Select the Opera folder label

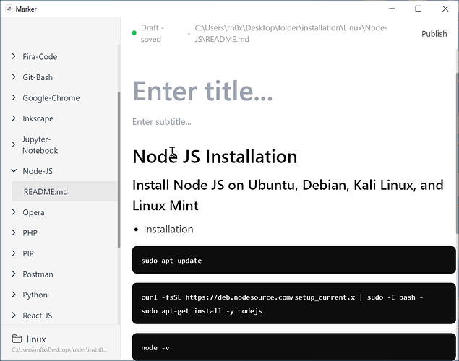coord(34,212)
